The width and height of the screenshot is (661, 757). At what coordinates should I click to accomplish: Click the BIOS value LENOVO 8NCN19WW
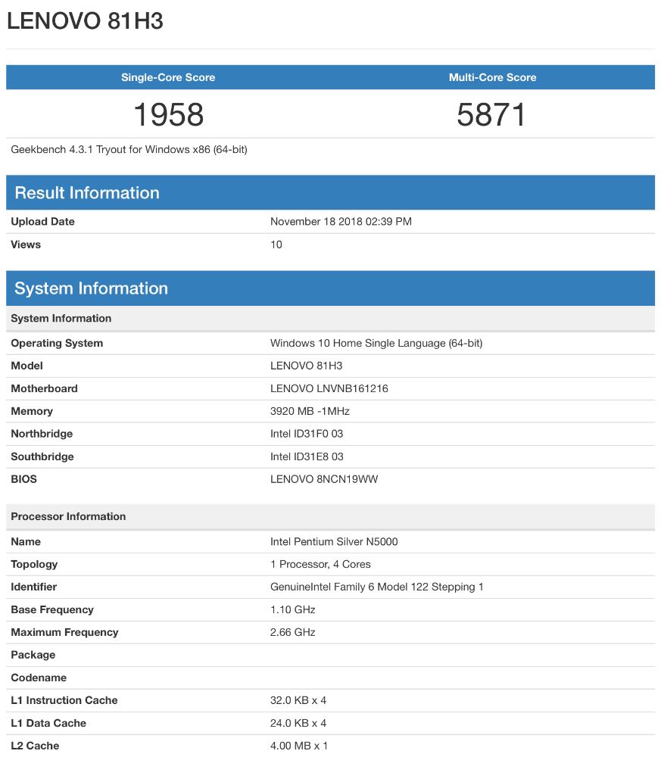pos(324,479)
